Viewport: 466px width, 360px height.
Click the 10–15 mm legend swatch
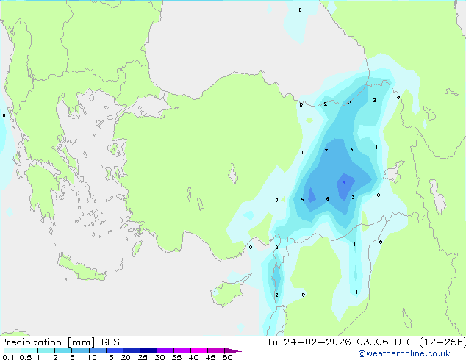pyautogui.click(x=97, y=350)
